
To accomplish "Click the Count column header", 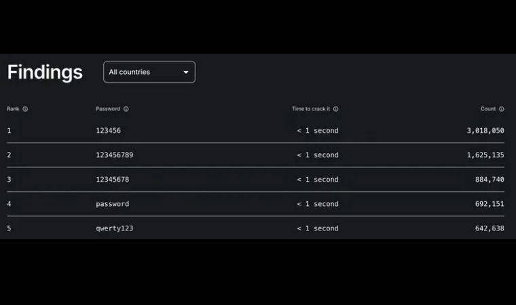I will pos(488,109).
